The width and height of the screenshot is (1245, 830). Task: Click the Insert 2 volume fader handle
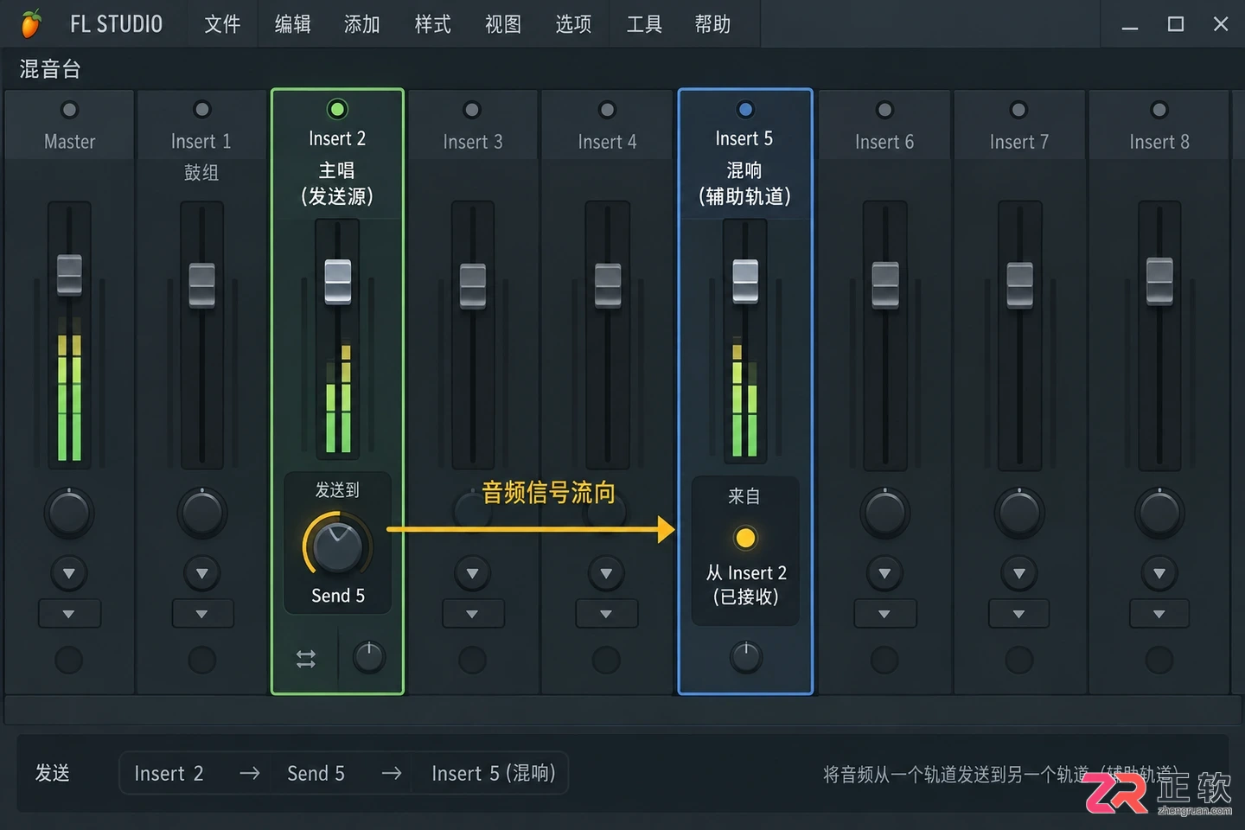tap(337, 281)
